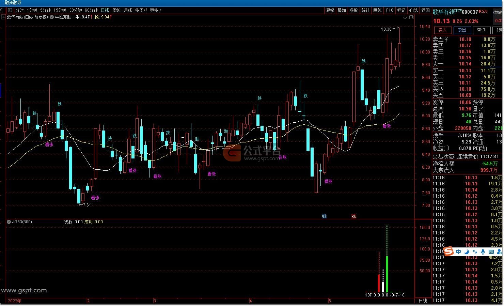Toggle the moon icon in the IME bar
The width and height of the screenshot is (504, 306).
click(467, 252)
